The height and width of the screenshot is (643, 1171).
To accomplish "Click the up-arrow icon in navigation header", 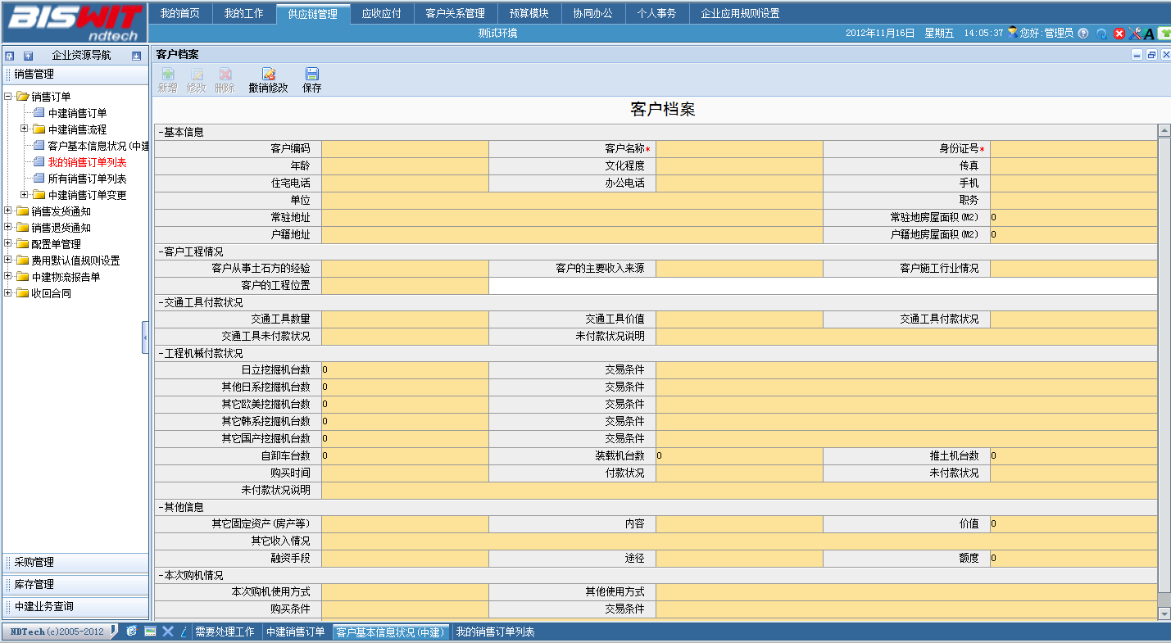I will pyautogui.click(x=29, y=56).
